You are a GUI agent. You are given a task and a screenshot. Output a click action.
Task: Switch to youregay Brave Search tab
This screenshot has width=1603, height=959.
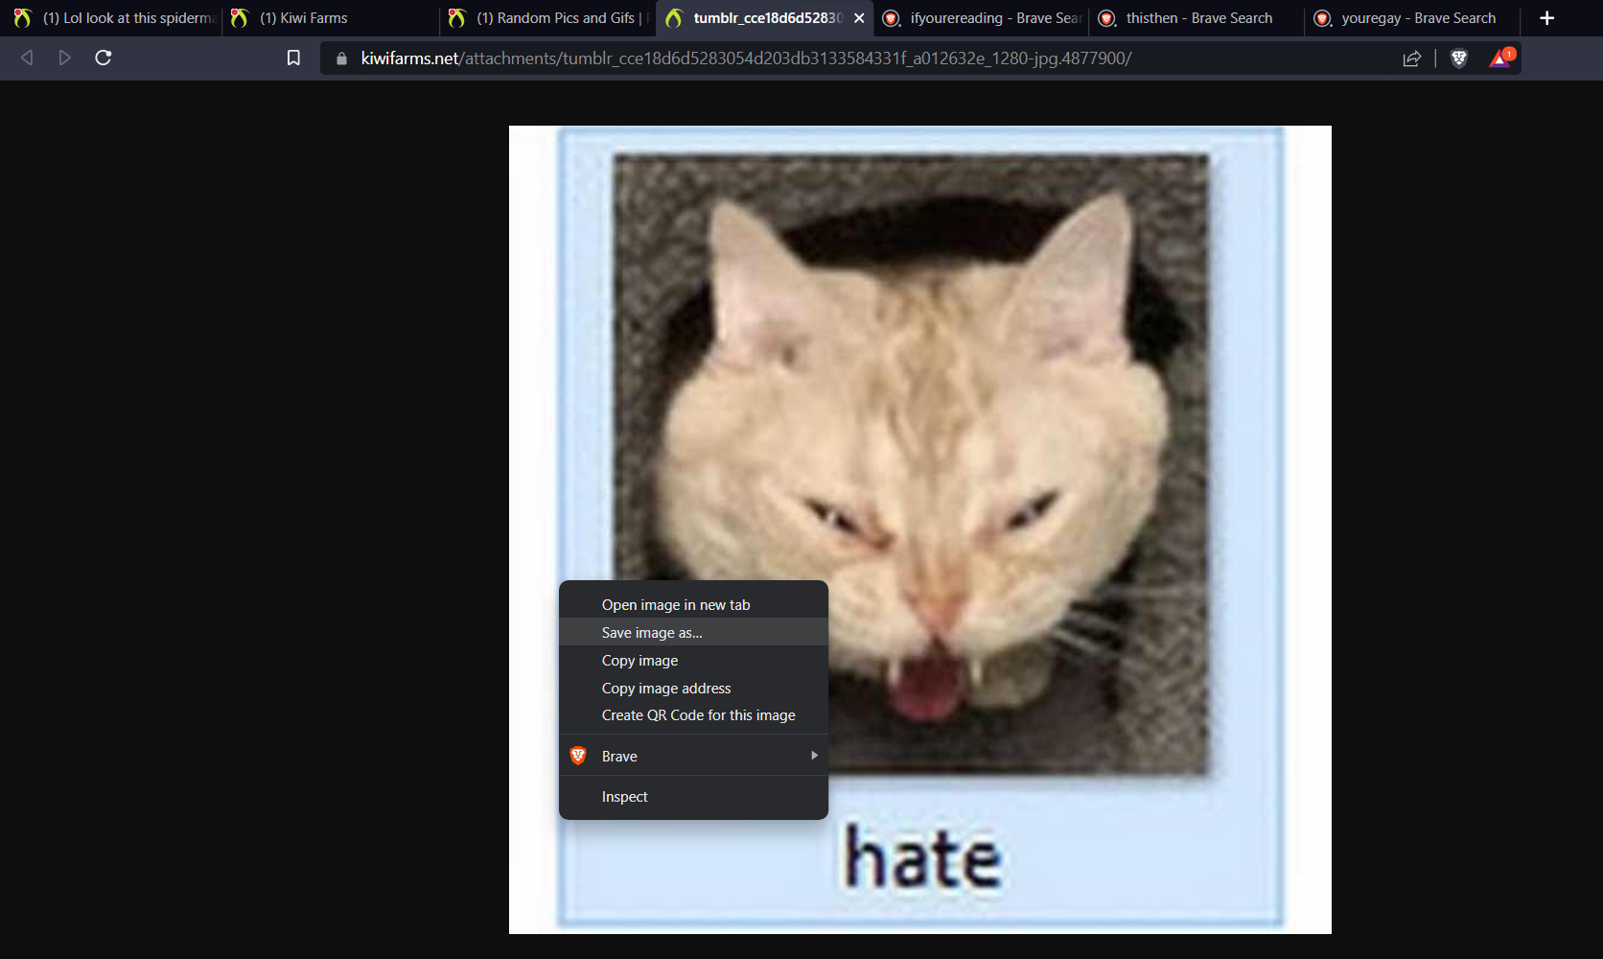click(1413, 18)
